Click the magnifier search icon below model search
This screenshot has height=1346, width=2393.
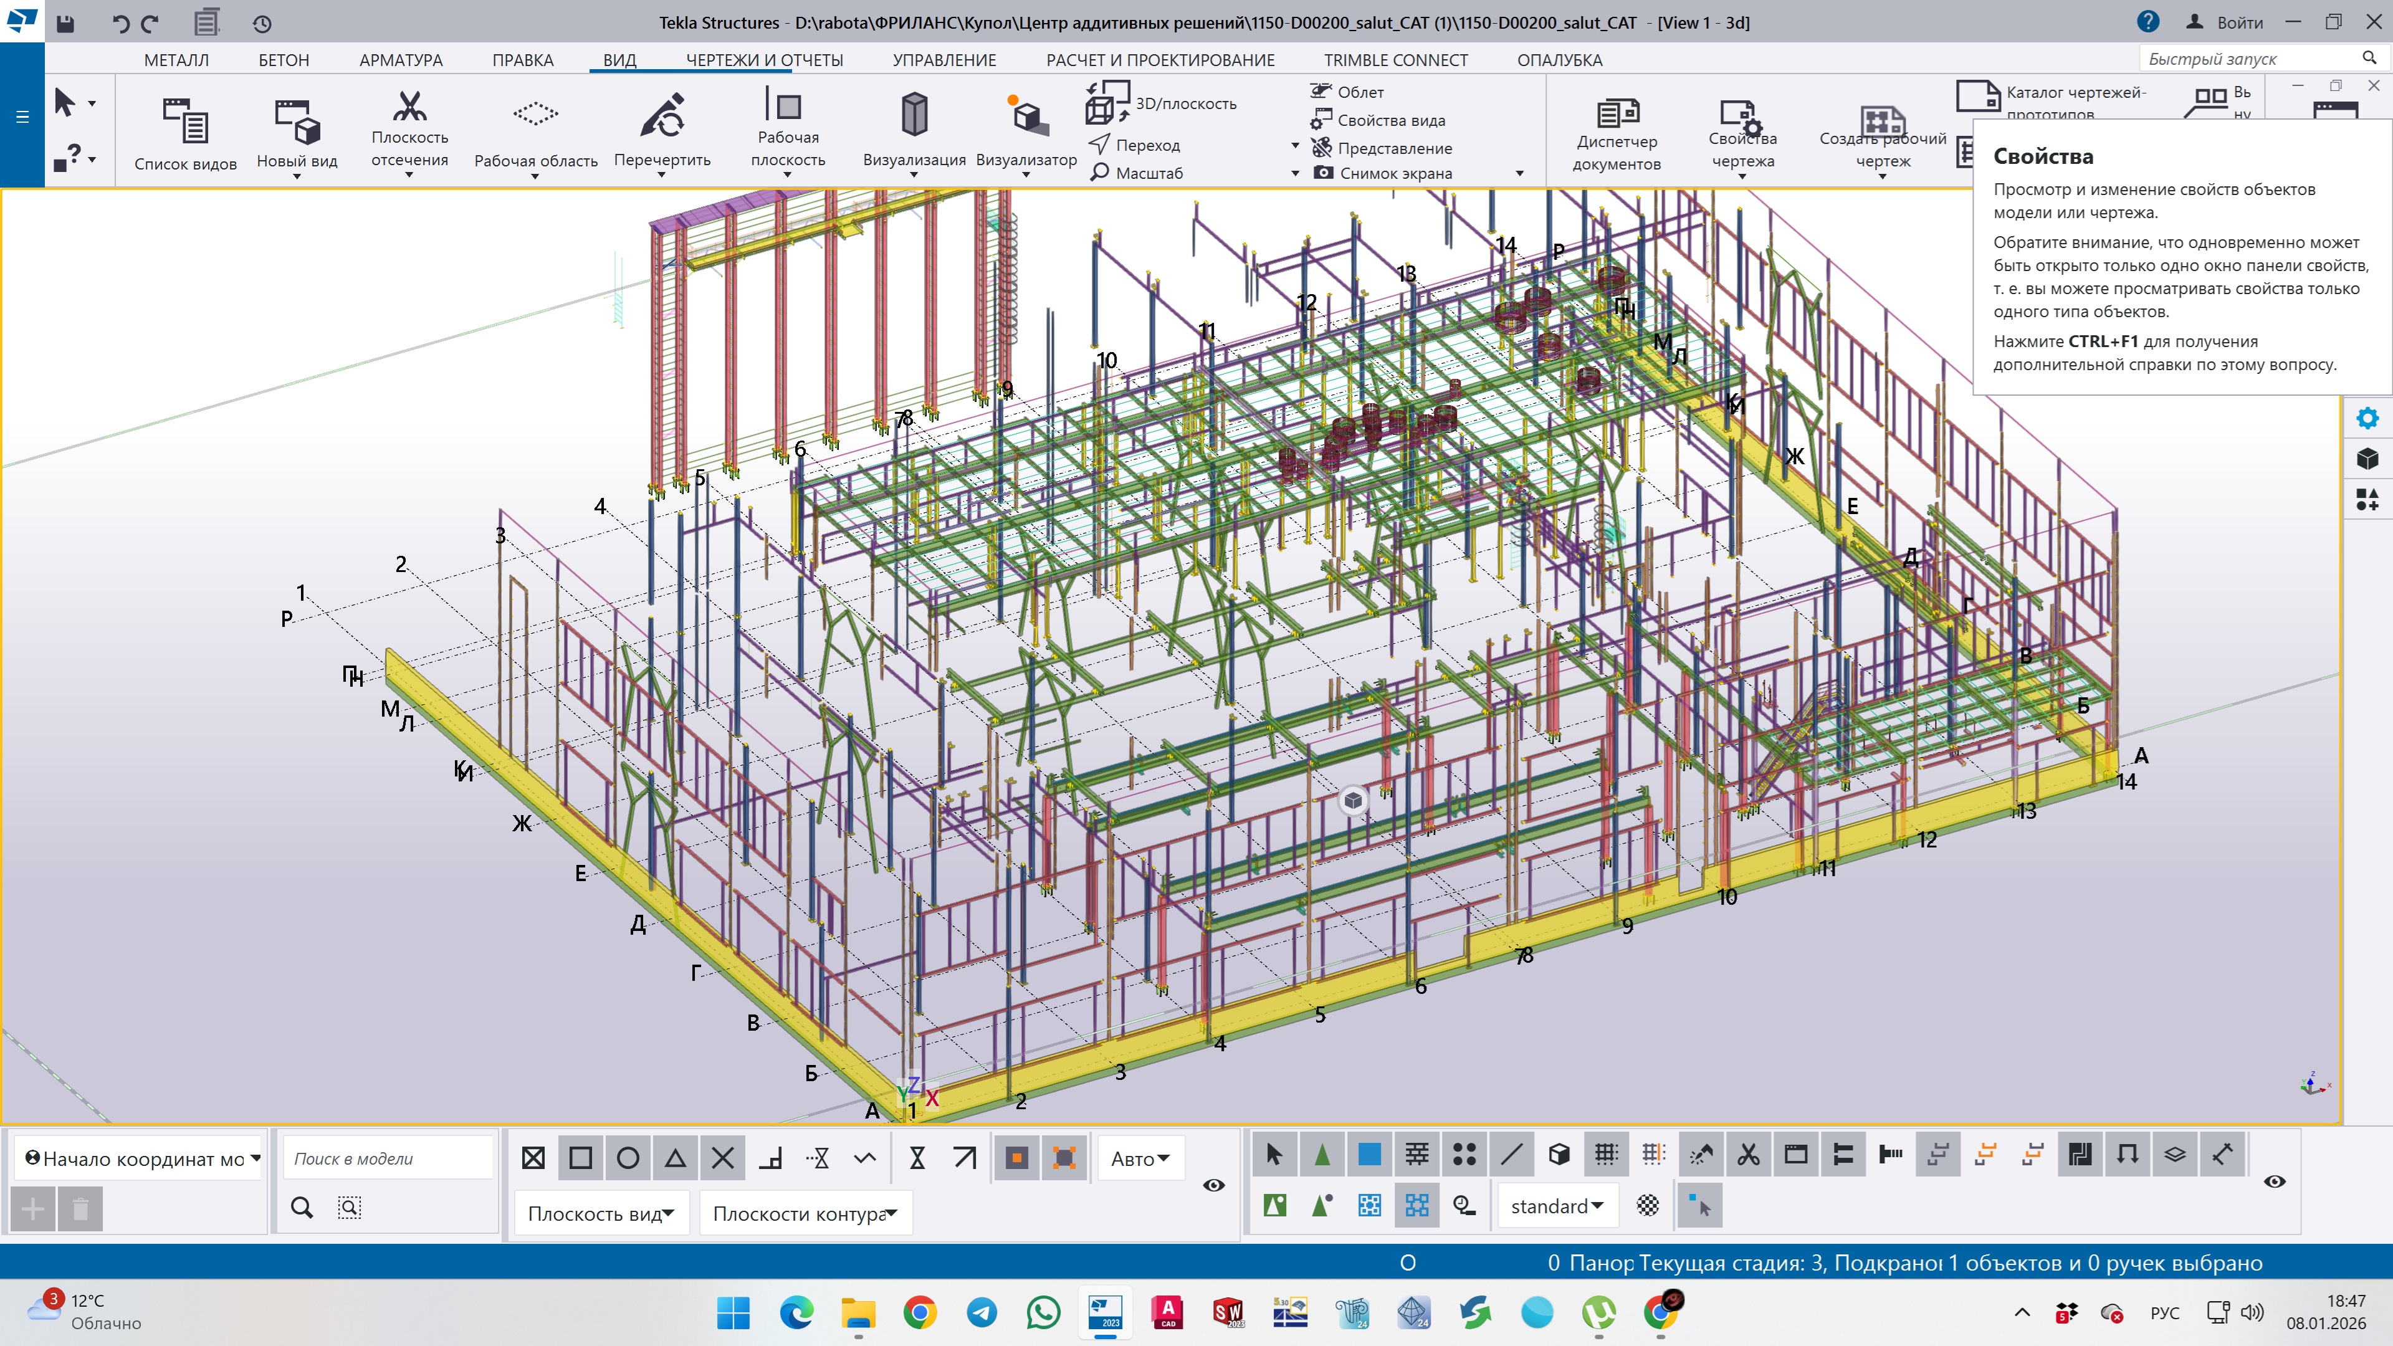pos(302,1208)
